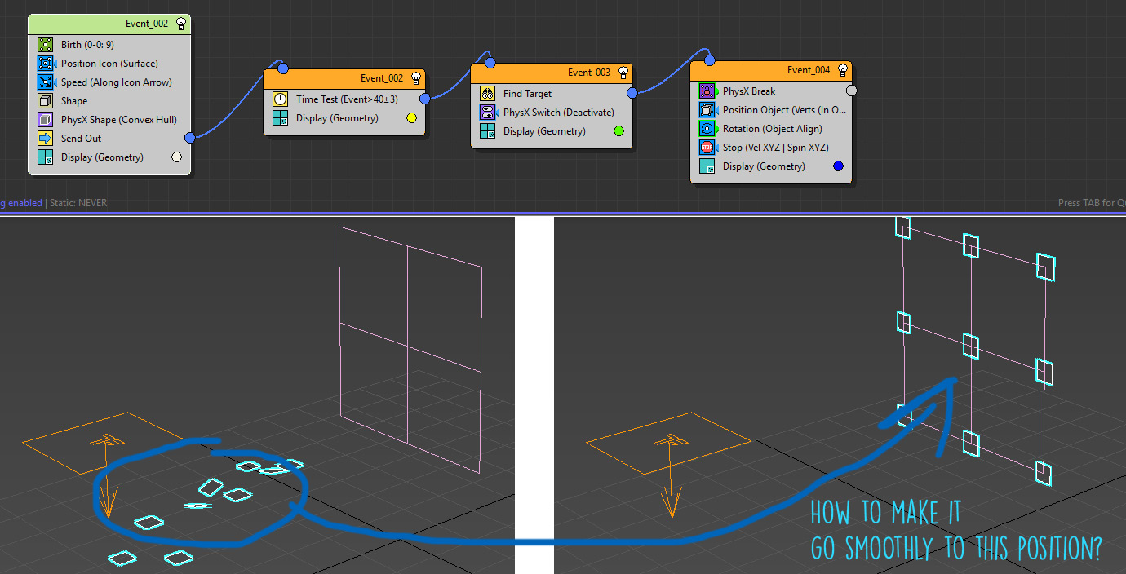Click the Find Target binoculars icon
The image size is (1126, 574).
tap(487, 94)
